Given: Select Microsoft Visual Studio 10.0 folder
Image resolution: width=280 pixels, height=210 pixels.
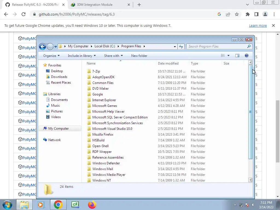Looking at the screenshot, I should click(112, 129).
